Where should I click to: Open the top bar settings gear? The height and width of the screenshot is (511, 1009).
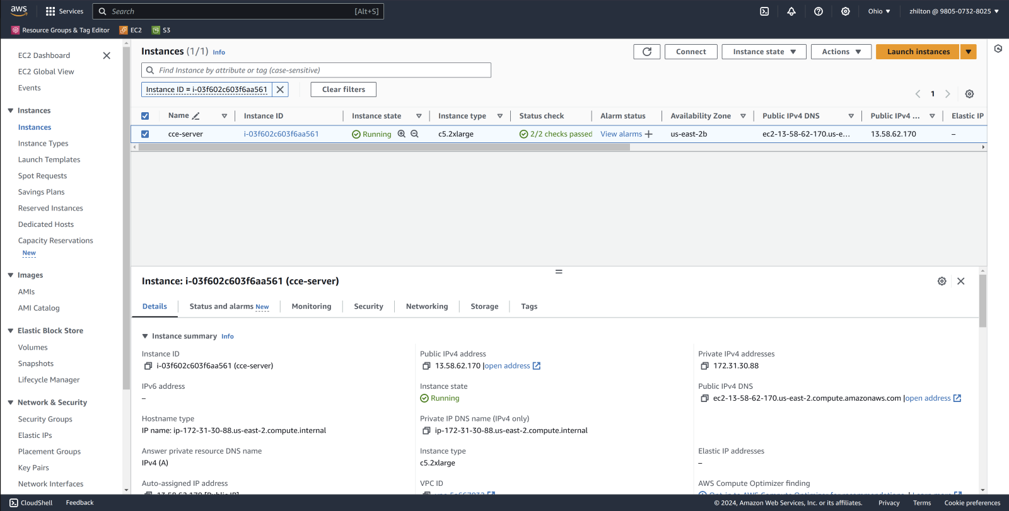(846, 11)
